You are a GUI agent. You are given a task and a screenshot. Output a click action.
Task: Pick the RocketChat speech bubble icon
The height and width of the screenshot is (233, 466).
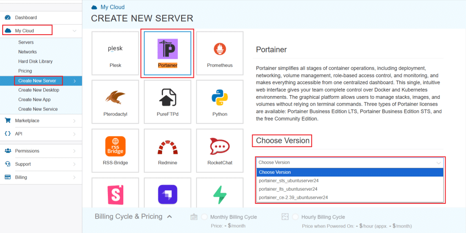coord(220,146)
